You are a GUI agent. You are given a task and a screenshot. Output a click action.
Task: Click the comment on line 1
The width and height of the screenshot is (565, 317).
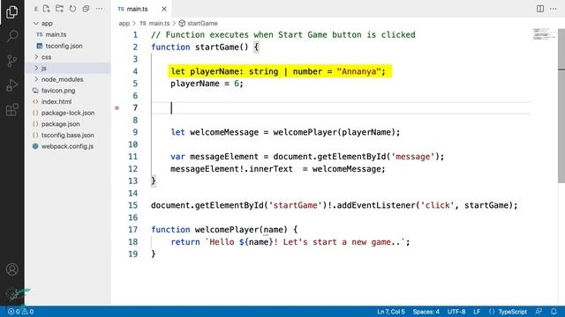pos(283,35)
